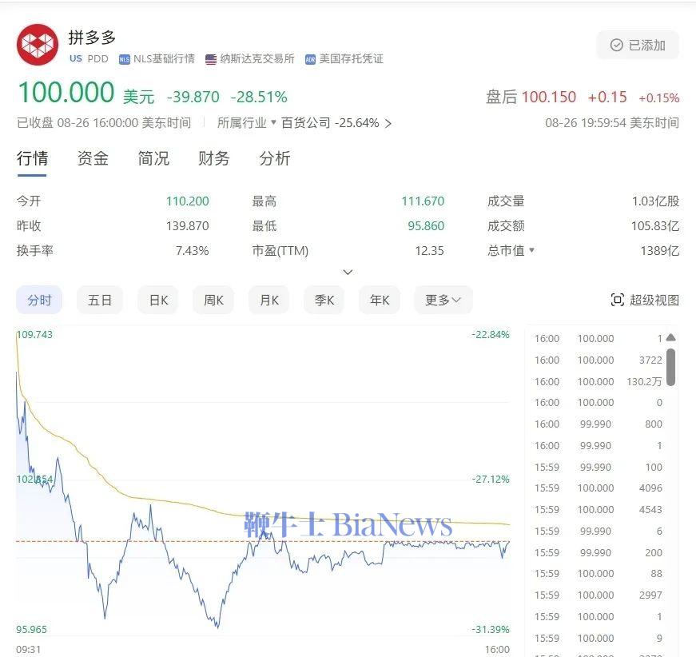Click the after-hours price 100.150
The width and height of the screenshot is (696, 657).
(549, 97)
